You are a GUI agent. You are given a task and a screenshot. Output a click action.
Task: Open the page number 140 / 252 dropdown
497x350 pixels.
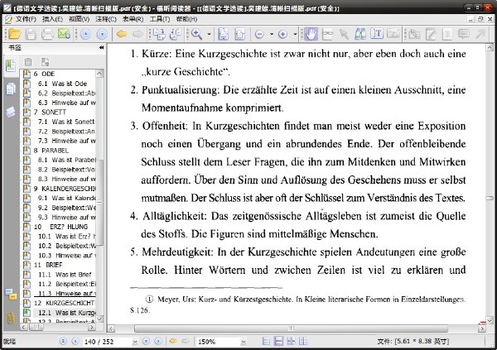pyautogui.click(x=135, y=342)
